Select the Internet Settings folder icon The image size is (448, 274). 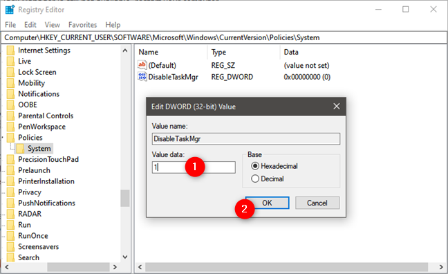click(x=10, y=51)
